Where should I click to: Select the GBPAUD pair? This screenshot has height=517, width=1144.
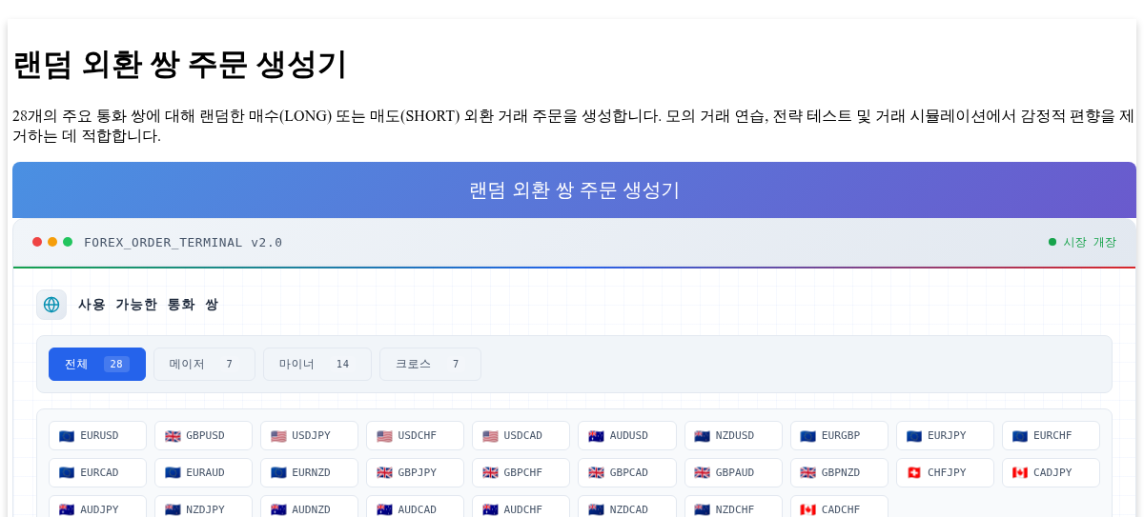[733, 473]
